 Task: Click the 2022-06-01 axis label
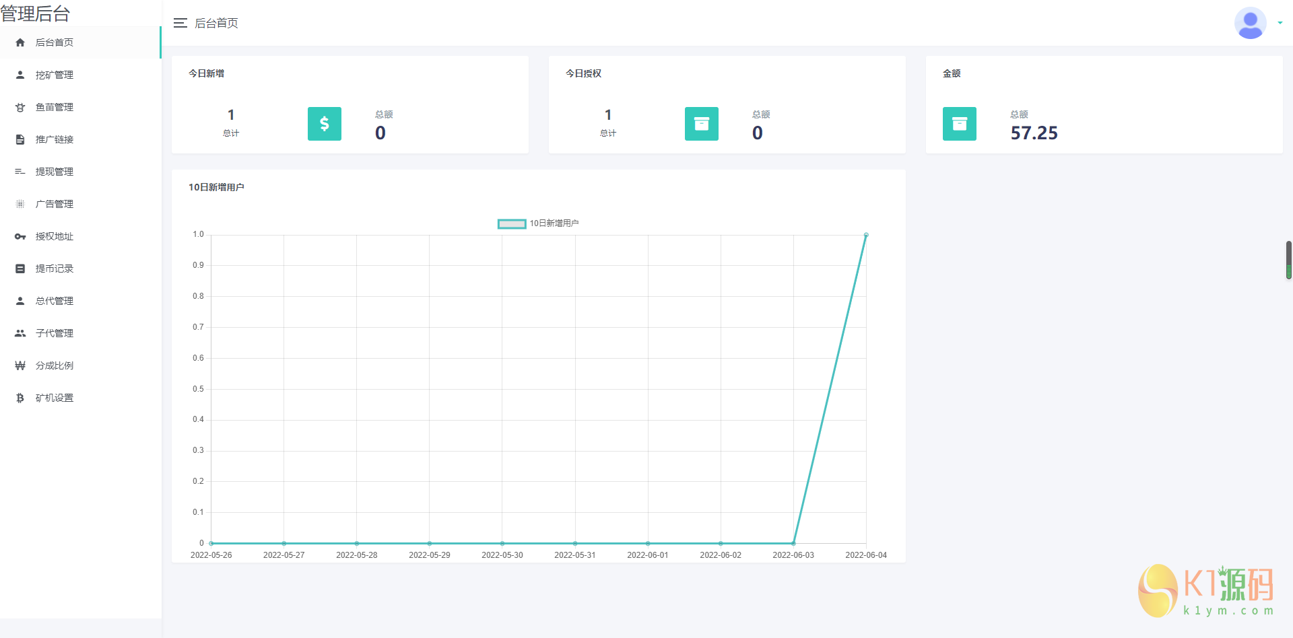click(648, 555)
